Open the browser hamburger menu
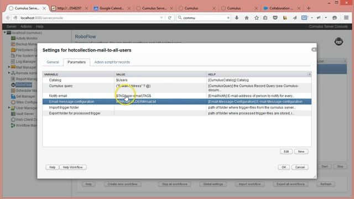This screenshot has height=199, width=354. pos(346,18)
